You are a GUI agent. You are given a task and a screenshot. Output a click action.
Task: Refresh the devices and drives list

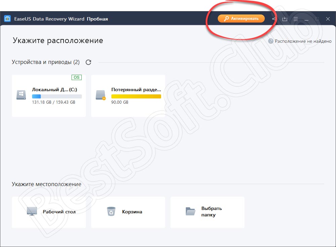click(x=88, y=62)
